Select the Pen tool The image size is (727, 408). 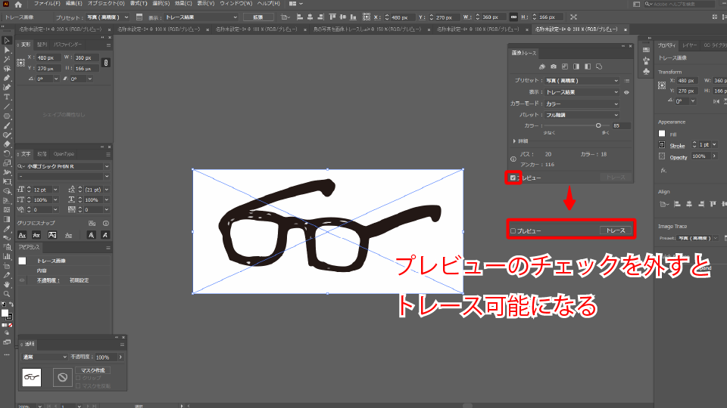(x=7, y=78)
